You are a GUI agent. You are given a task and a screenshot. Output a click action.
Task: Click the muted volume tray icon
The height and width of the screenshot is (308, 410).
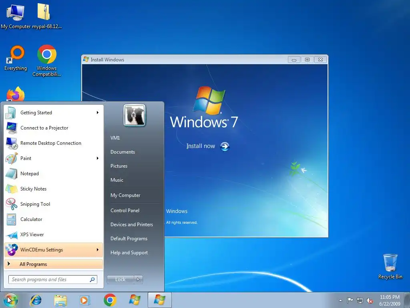[370, 301]
